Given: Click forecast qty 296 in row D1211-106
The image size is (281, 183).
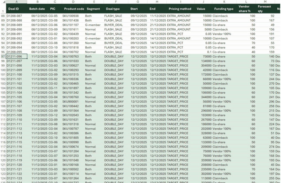Looking at the screenshot, I should click(272, 102).
